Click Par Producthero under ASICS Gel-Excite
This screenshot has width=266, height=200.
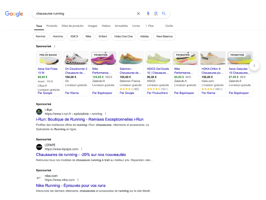tap(157, 93)
